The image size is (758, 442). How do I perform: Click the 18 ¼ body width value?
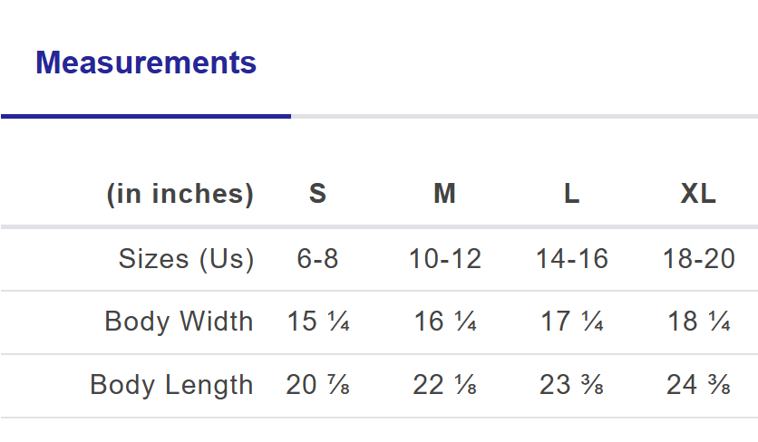[698, 322]
